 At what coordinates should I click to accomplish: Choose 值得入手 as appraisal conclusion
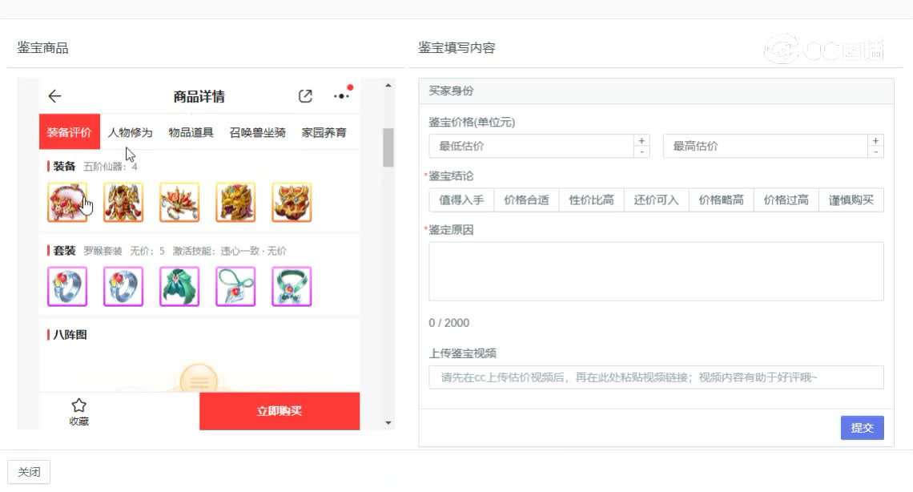[462, 200]
